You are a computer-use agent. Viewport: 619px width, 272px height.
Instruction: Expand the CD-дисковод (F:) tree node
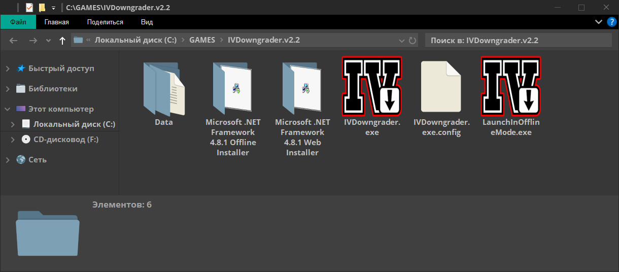13,140
